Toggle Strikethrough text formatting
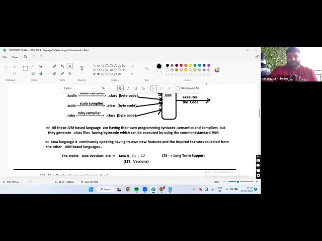 tap(143, 88)
